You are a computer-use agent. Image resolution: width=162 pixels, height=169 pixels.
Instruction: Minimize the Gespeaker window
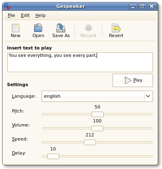(133, 7)
